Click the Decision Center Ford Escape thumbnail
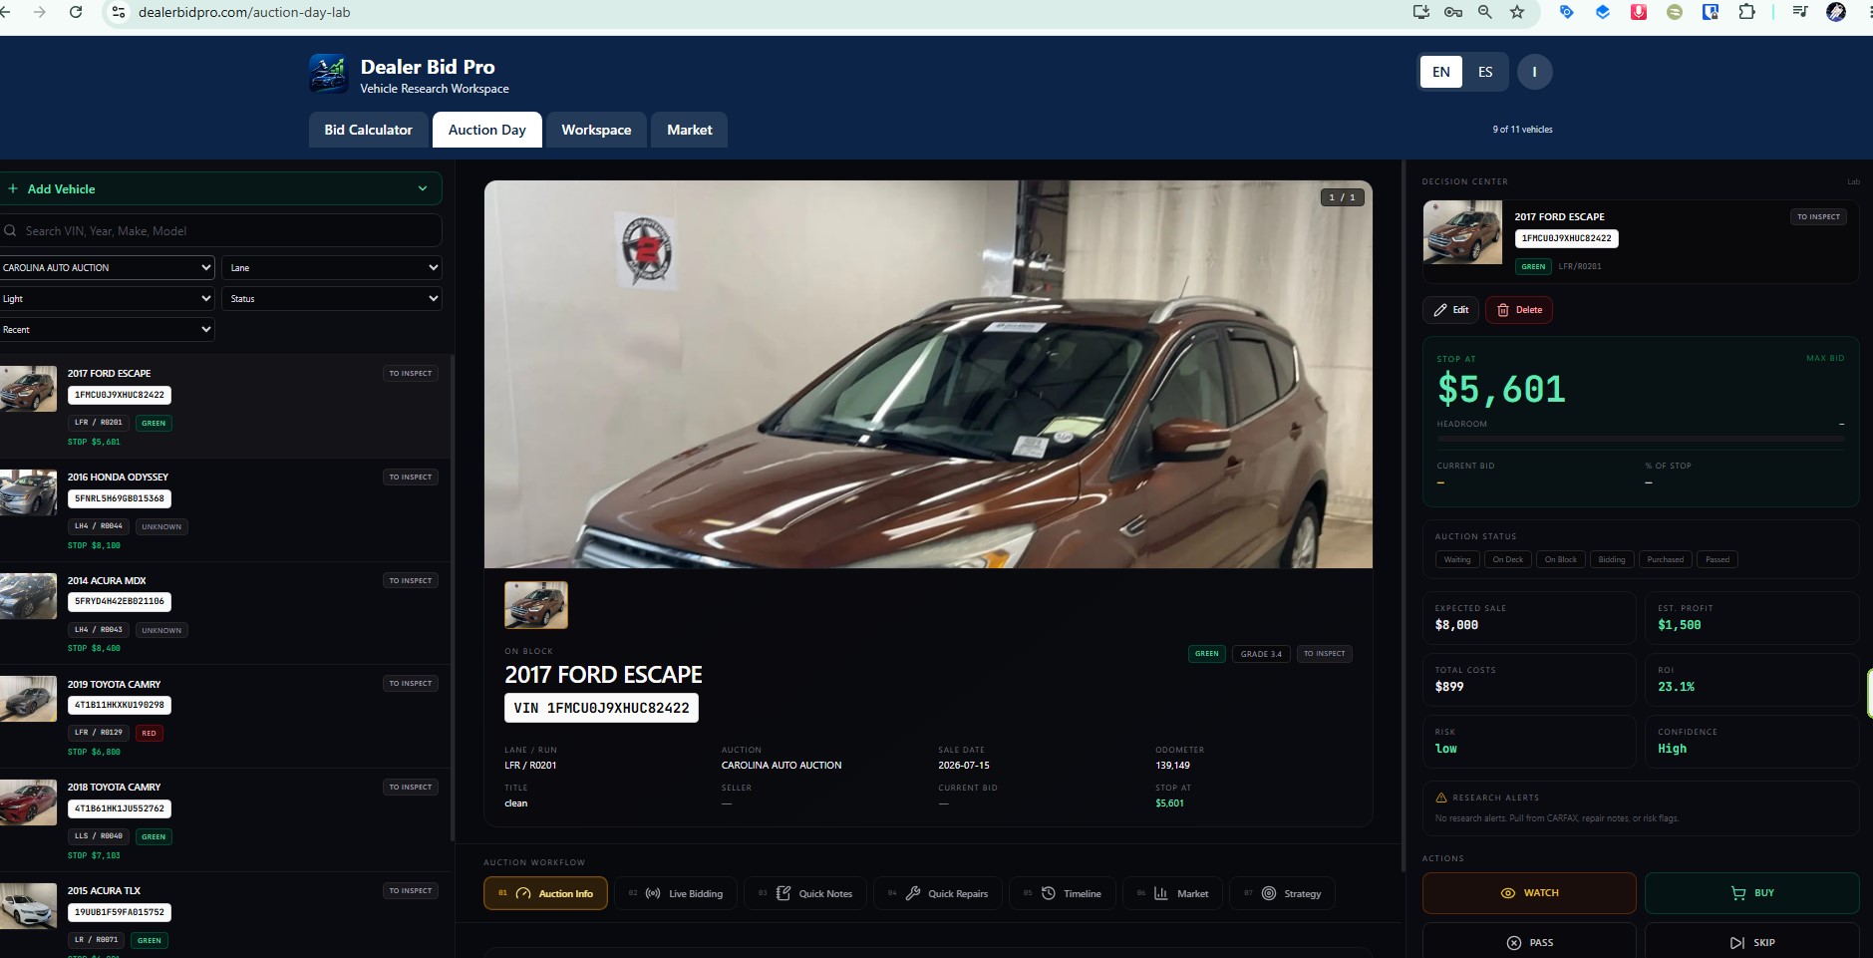Image resolution: width=1873 pixels, height=958 pixels. click(x=1462, y=232)
